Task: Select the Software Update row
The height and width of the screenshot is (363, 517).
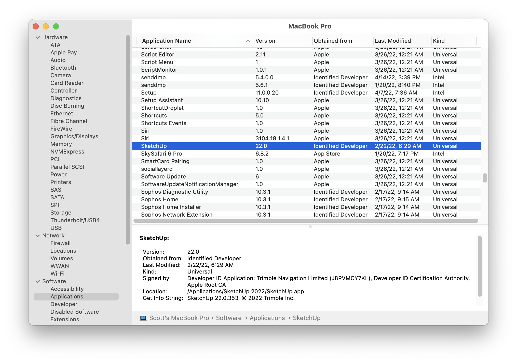Action: (x=306, y=177)
